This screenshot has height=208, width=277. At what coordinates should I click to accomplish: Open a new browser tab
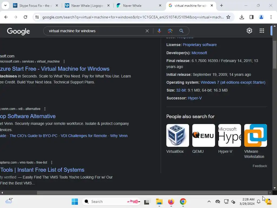(x=222, y=5)
